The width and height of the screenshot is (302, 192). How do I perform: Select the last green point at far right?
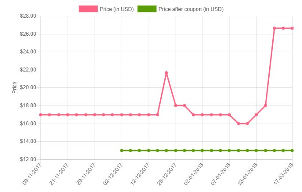[292, 151]
